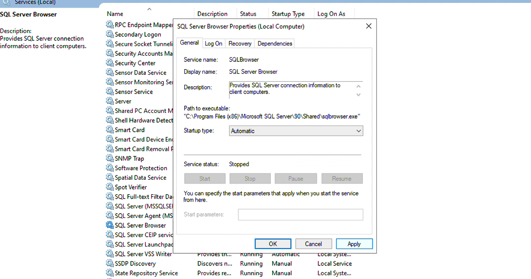Screen dimensions: 531x279
Task: Select the State Repository Service row
Action: [x=230, y=273]
